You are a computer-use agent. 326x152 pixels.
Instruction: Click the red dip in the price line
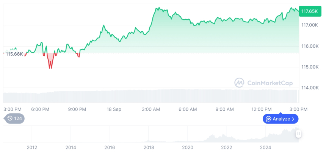click(50, 64)
